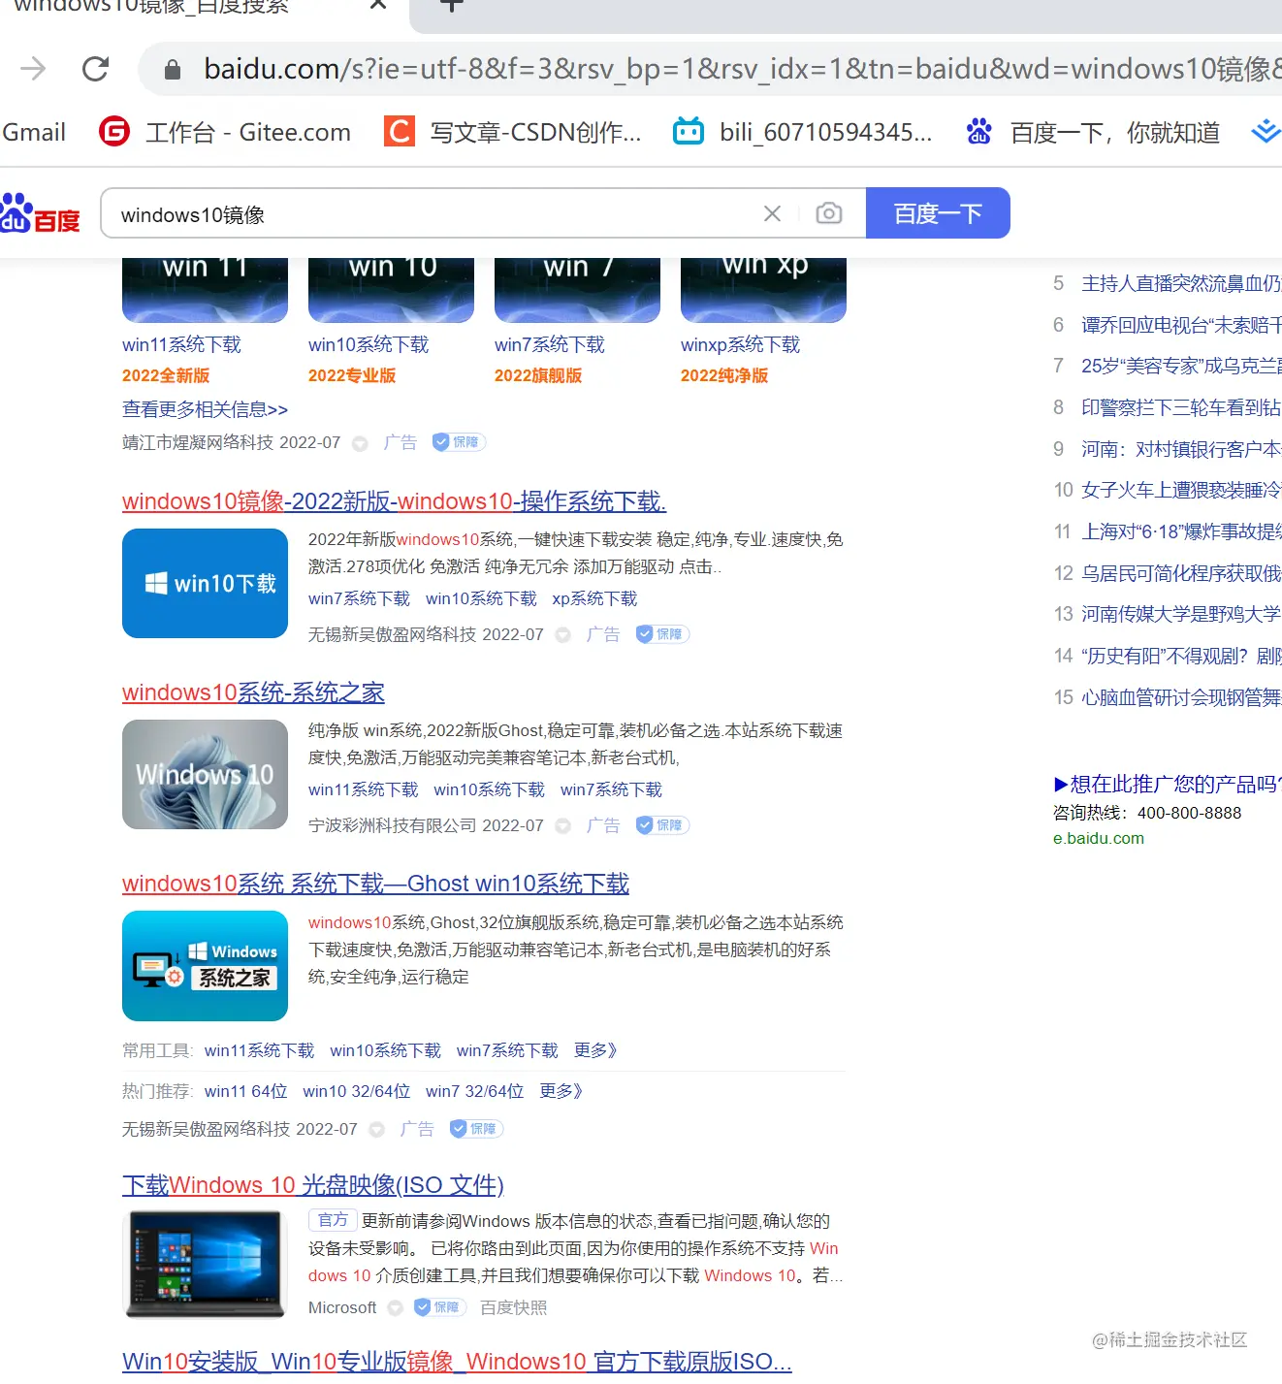Open hot search item 6 about 谭乔
The image size is (1282, 1384).
click(x=1181, y=325)
